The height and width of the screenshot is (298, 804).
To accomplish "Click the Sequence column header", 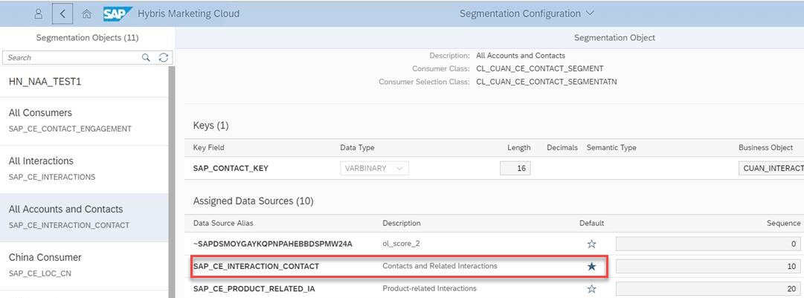I will [783, 223].
